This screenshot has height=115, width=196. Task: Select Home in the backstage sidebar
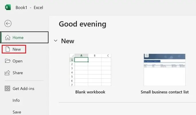(24, 37)
